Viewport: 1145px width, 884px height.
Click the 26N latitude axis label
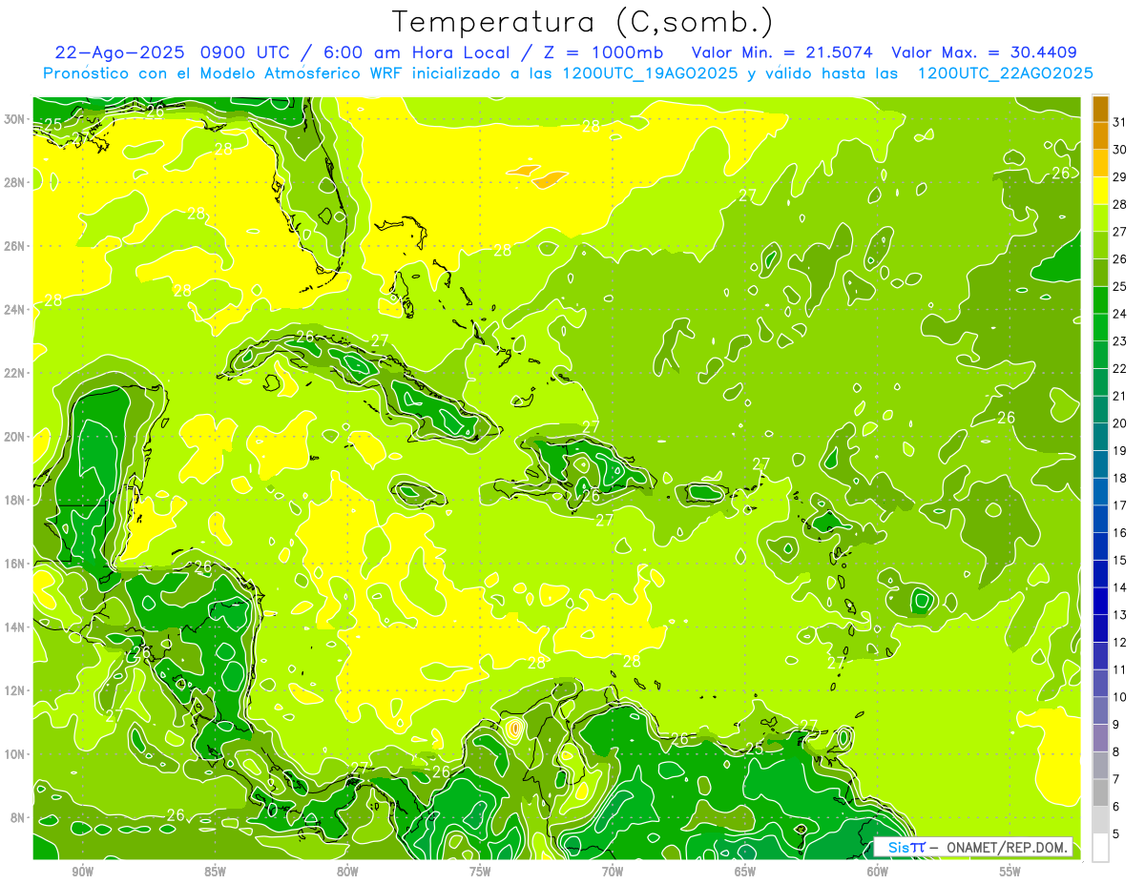(x=15, y=246)
